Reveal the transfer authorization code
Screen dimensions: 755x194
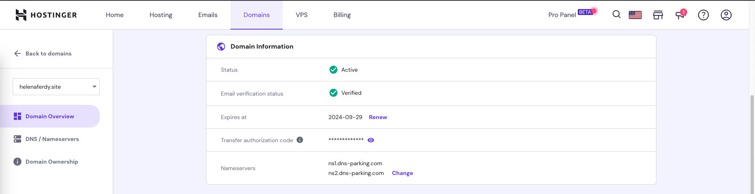[370, 140]
